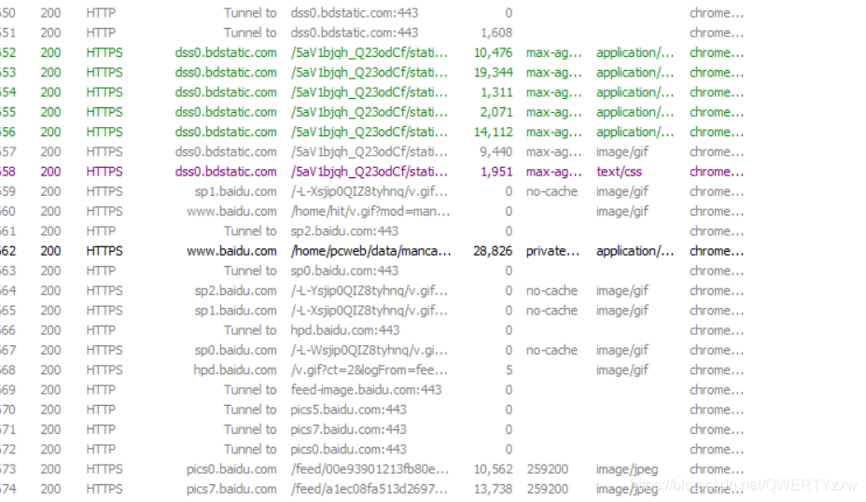Click the 259200 caching value in 13,738 row
Screen dimensions: 866x502
tap(547, 490)
